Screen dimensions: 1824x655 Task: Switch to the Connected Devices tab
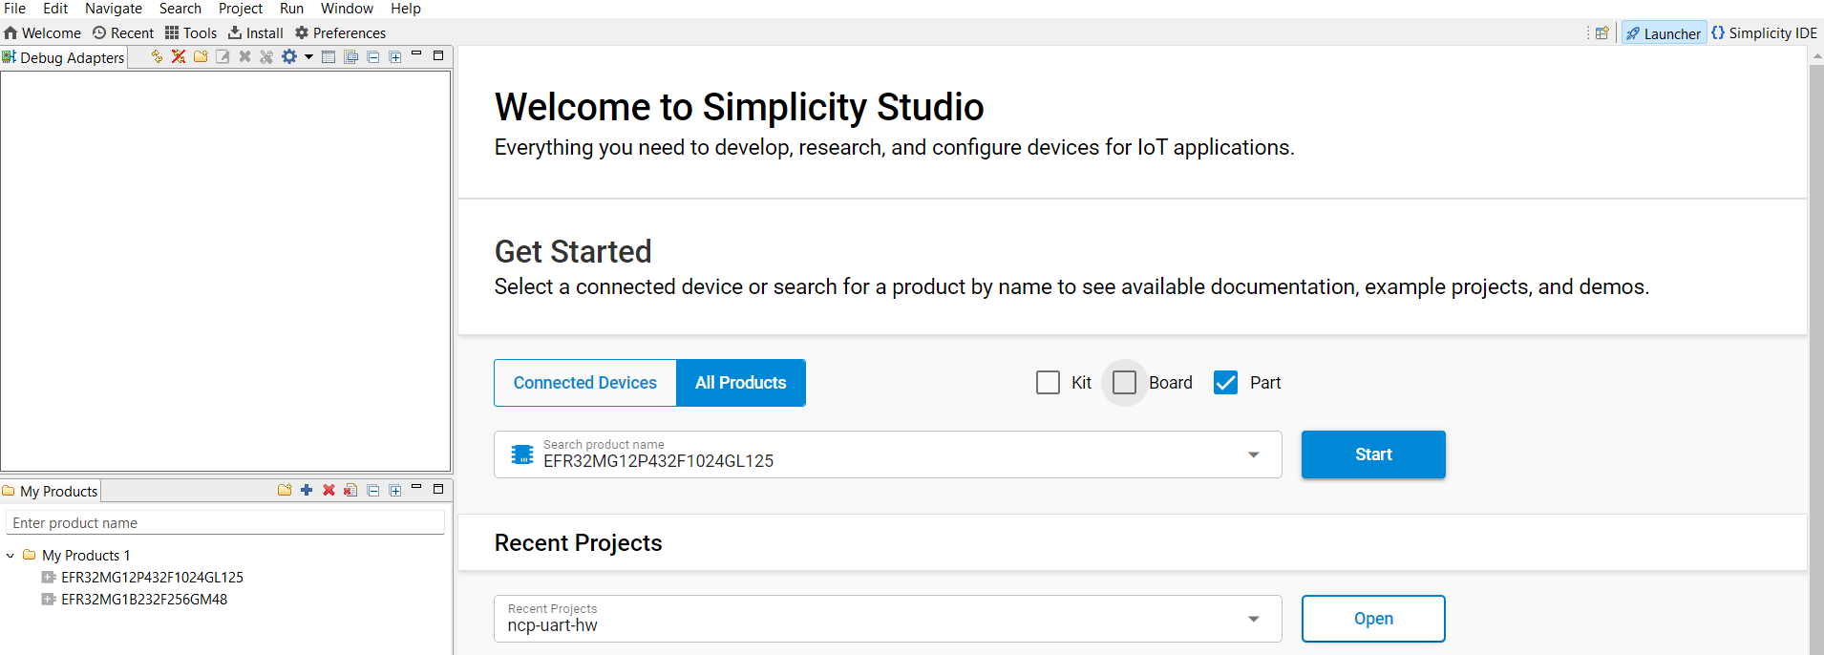click(585, 383)
